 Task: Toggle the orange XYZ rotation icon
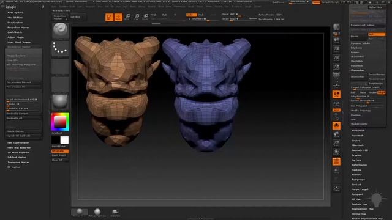tap(336, 110)
